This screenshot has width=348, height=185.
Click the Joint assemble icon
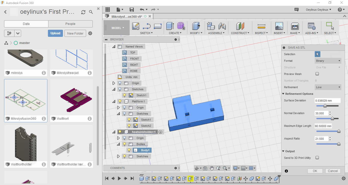coord(222,26)
